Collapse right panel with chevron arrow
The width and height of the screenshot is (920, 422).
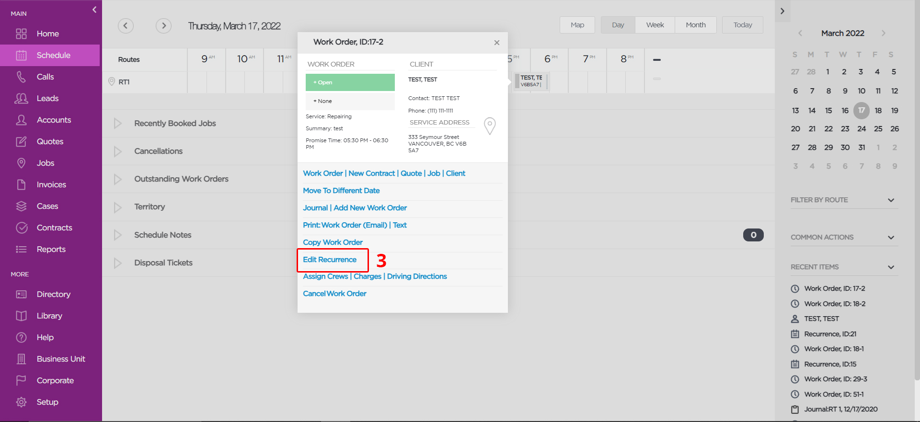coord(782,11)
